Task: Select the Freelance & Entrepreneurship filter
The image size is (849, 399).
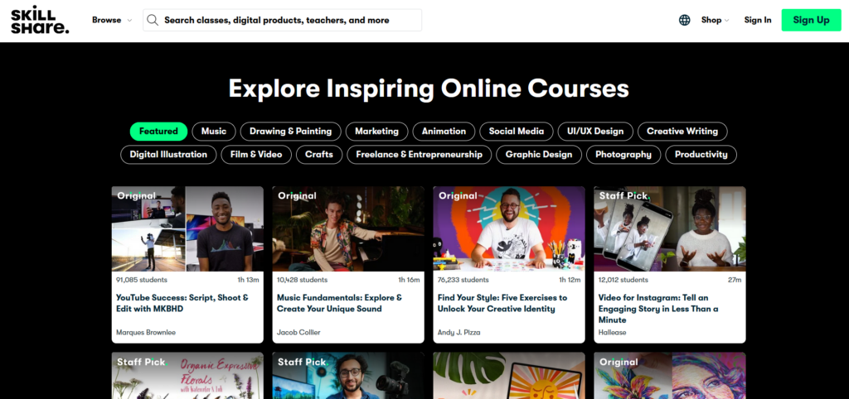Action: (419, 154)
